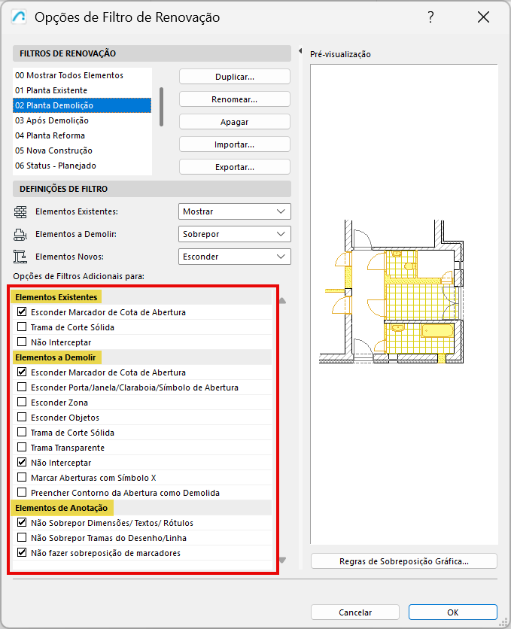Select 05 Nova Construção filter
Image resolution: width=511 pixels, height=629 pixels.
82,150
